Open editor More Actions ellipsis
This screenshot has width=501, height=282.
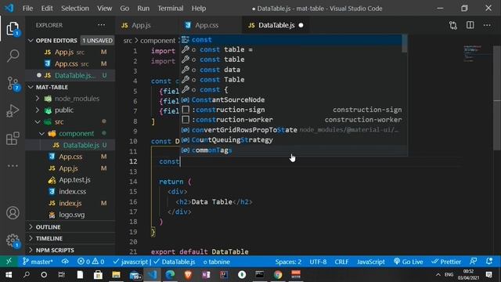pyautogui.click(x=487, y=25)
